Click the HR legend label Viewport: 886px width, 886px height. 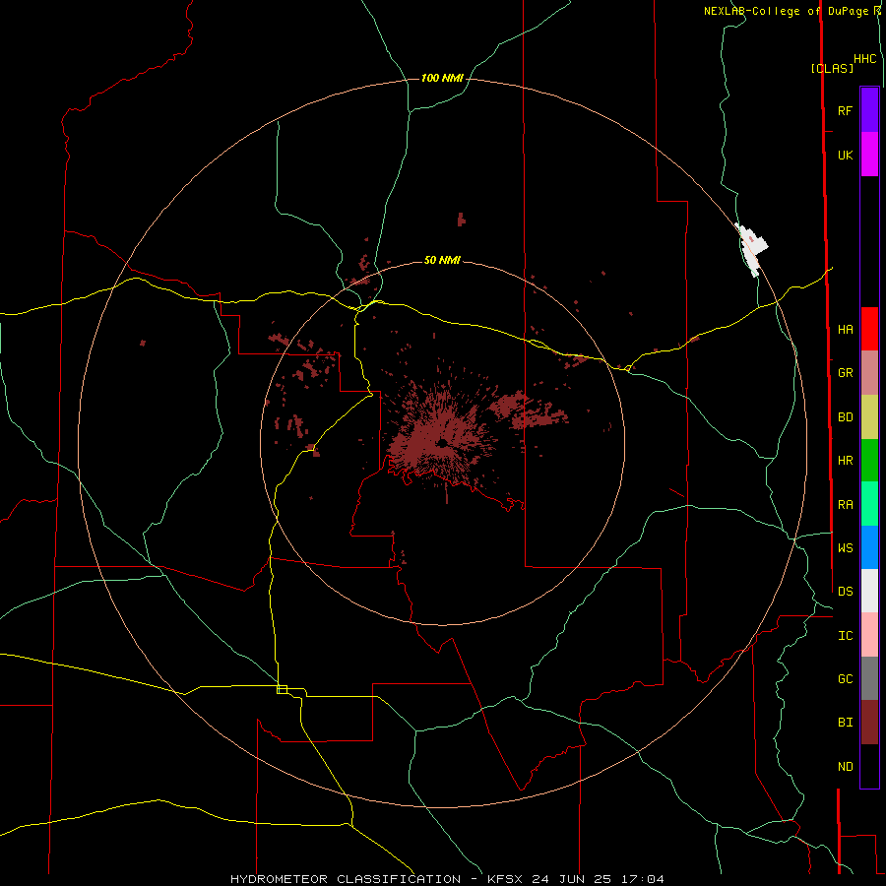845,461
